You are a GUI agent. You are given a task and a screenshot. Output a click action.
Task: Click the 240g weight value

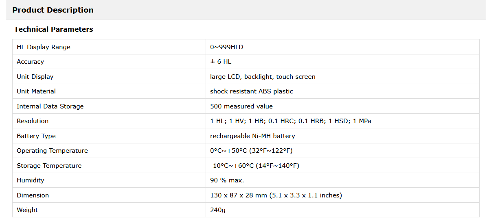[x=218, y=210]
